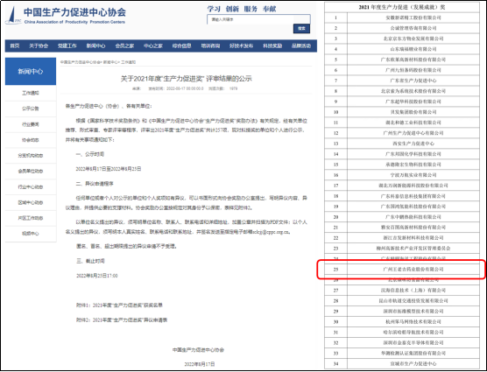Click the email address ending cppc.org.cn
The height and width of the screenshot is (372, 487).
[x=272, y=232]
